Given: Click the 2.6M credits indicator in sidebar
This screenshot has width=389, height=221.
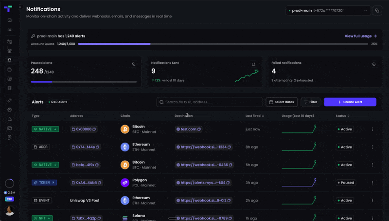Looking at the screenshot, I should pyautogui.click(x=9, y=192).
